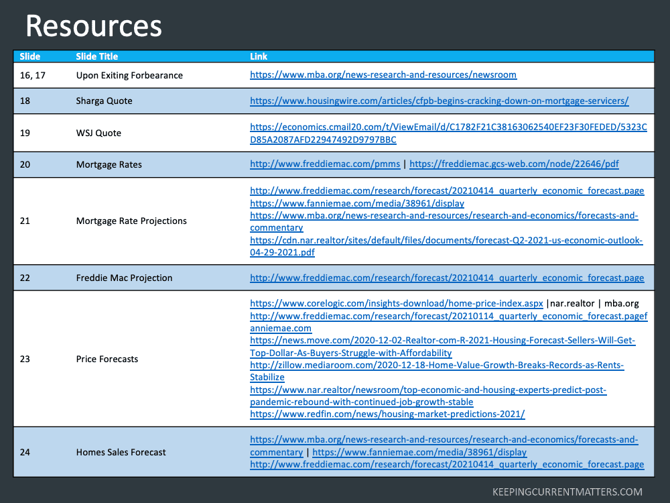Open the economics.cmail20.com WSJ Quote link
The image size is (670, 503).
(x=449, y=133)
